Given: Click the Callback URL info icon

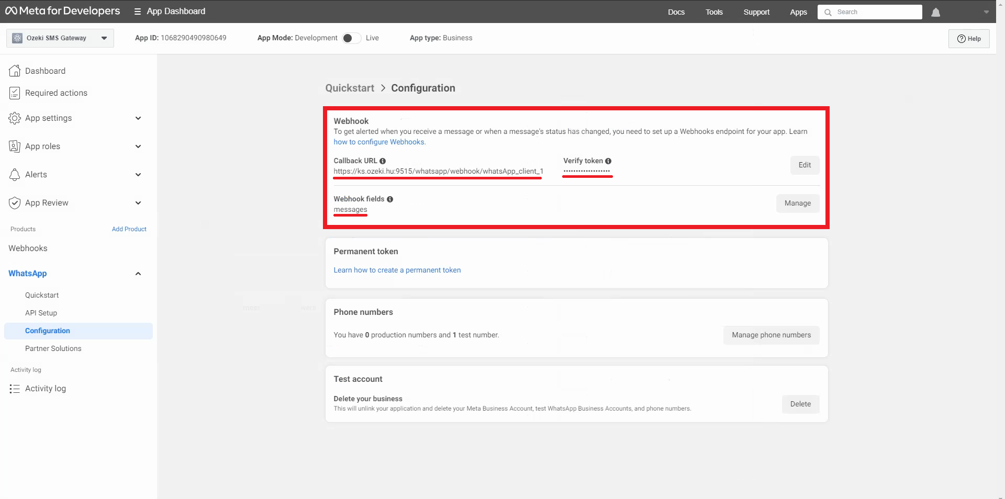Looking at the screenshot, I should coord(383,161).
